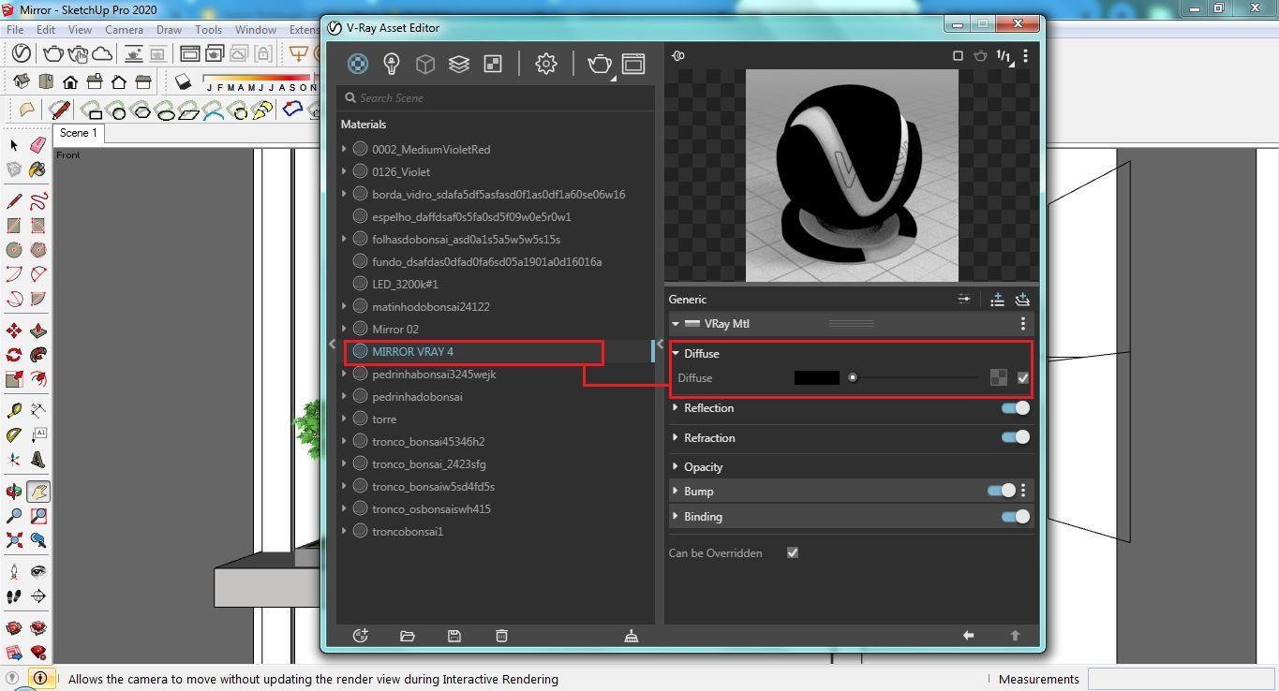This screenshot has height=691, width=1279.
Task: Open the Materials category in Asset Editor
Action: click(358, 64)
